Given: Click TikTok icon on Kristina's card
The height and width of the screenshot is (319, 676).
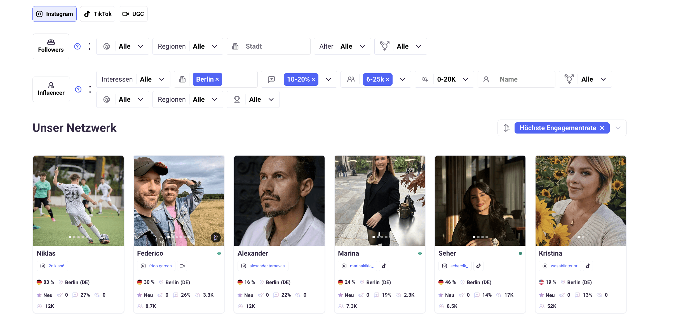Looking at the screenshot, I should (x=588, y=266).
